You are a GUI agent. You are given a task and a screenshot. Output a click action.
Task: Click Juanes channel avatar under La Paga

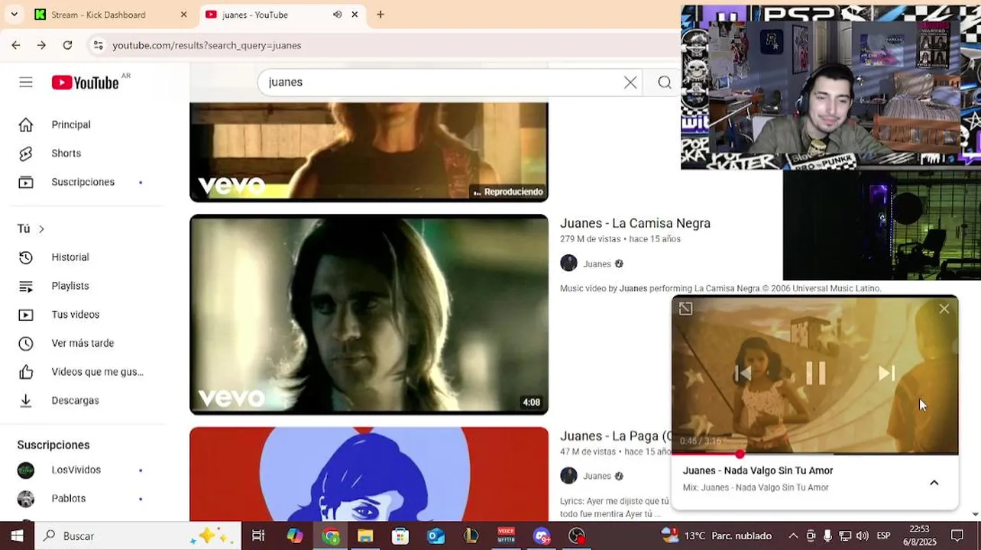[568, 476]
